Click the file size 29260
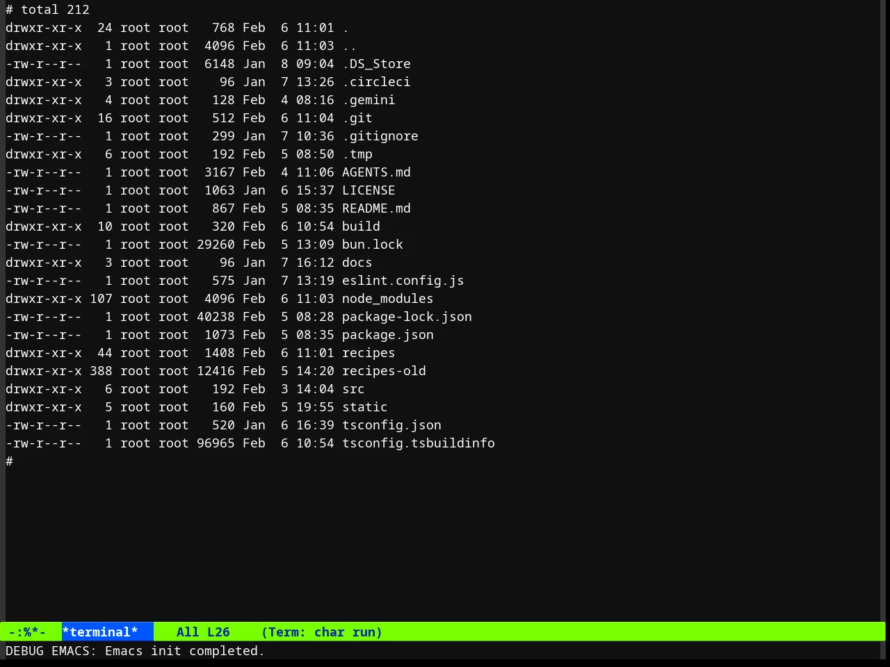890x667 pixels. 216,245
